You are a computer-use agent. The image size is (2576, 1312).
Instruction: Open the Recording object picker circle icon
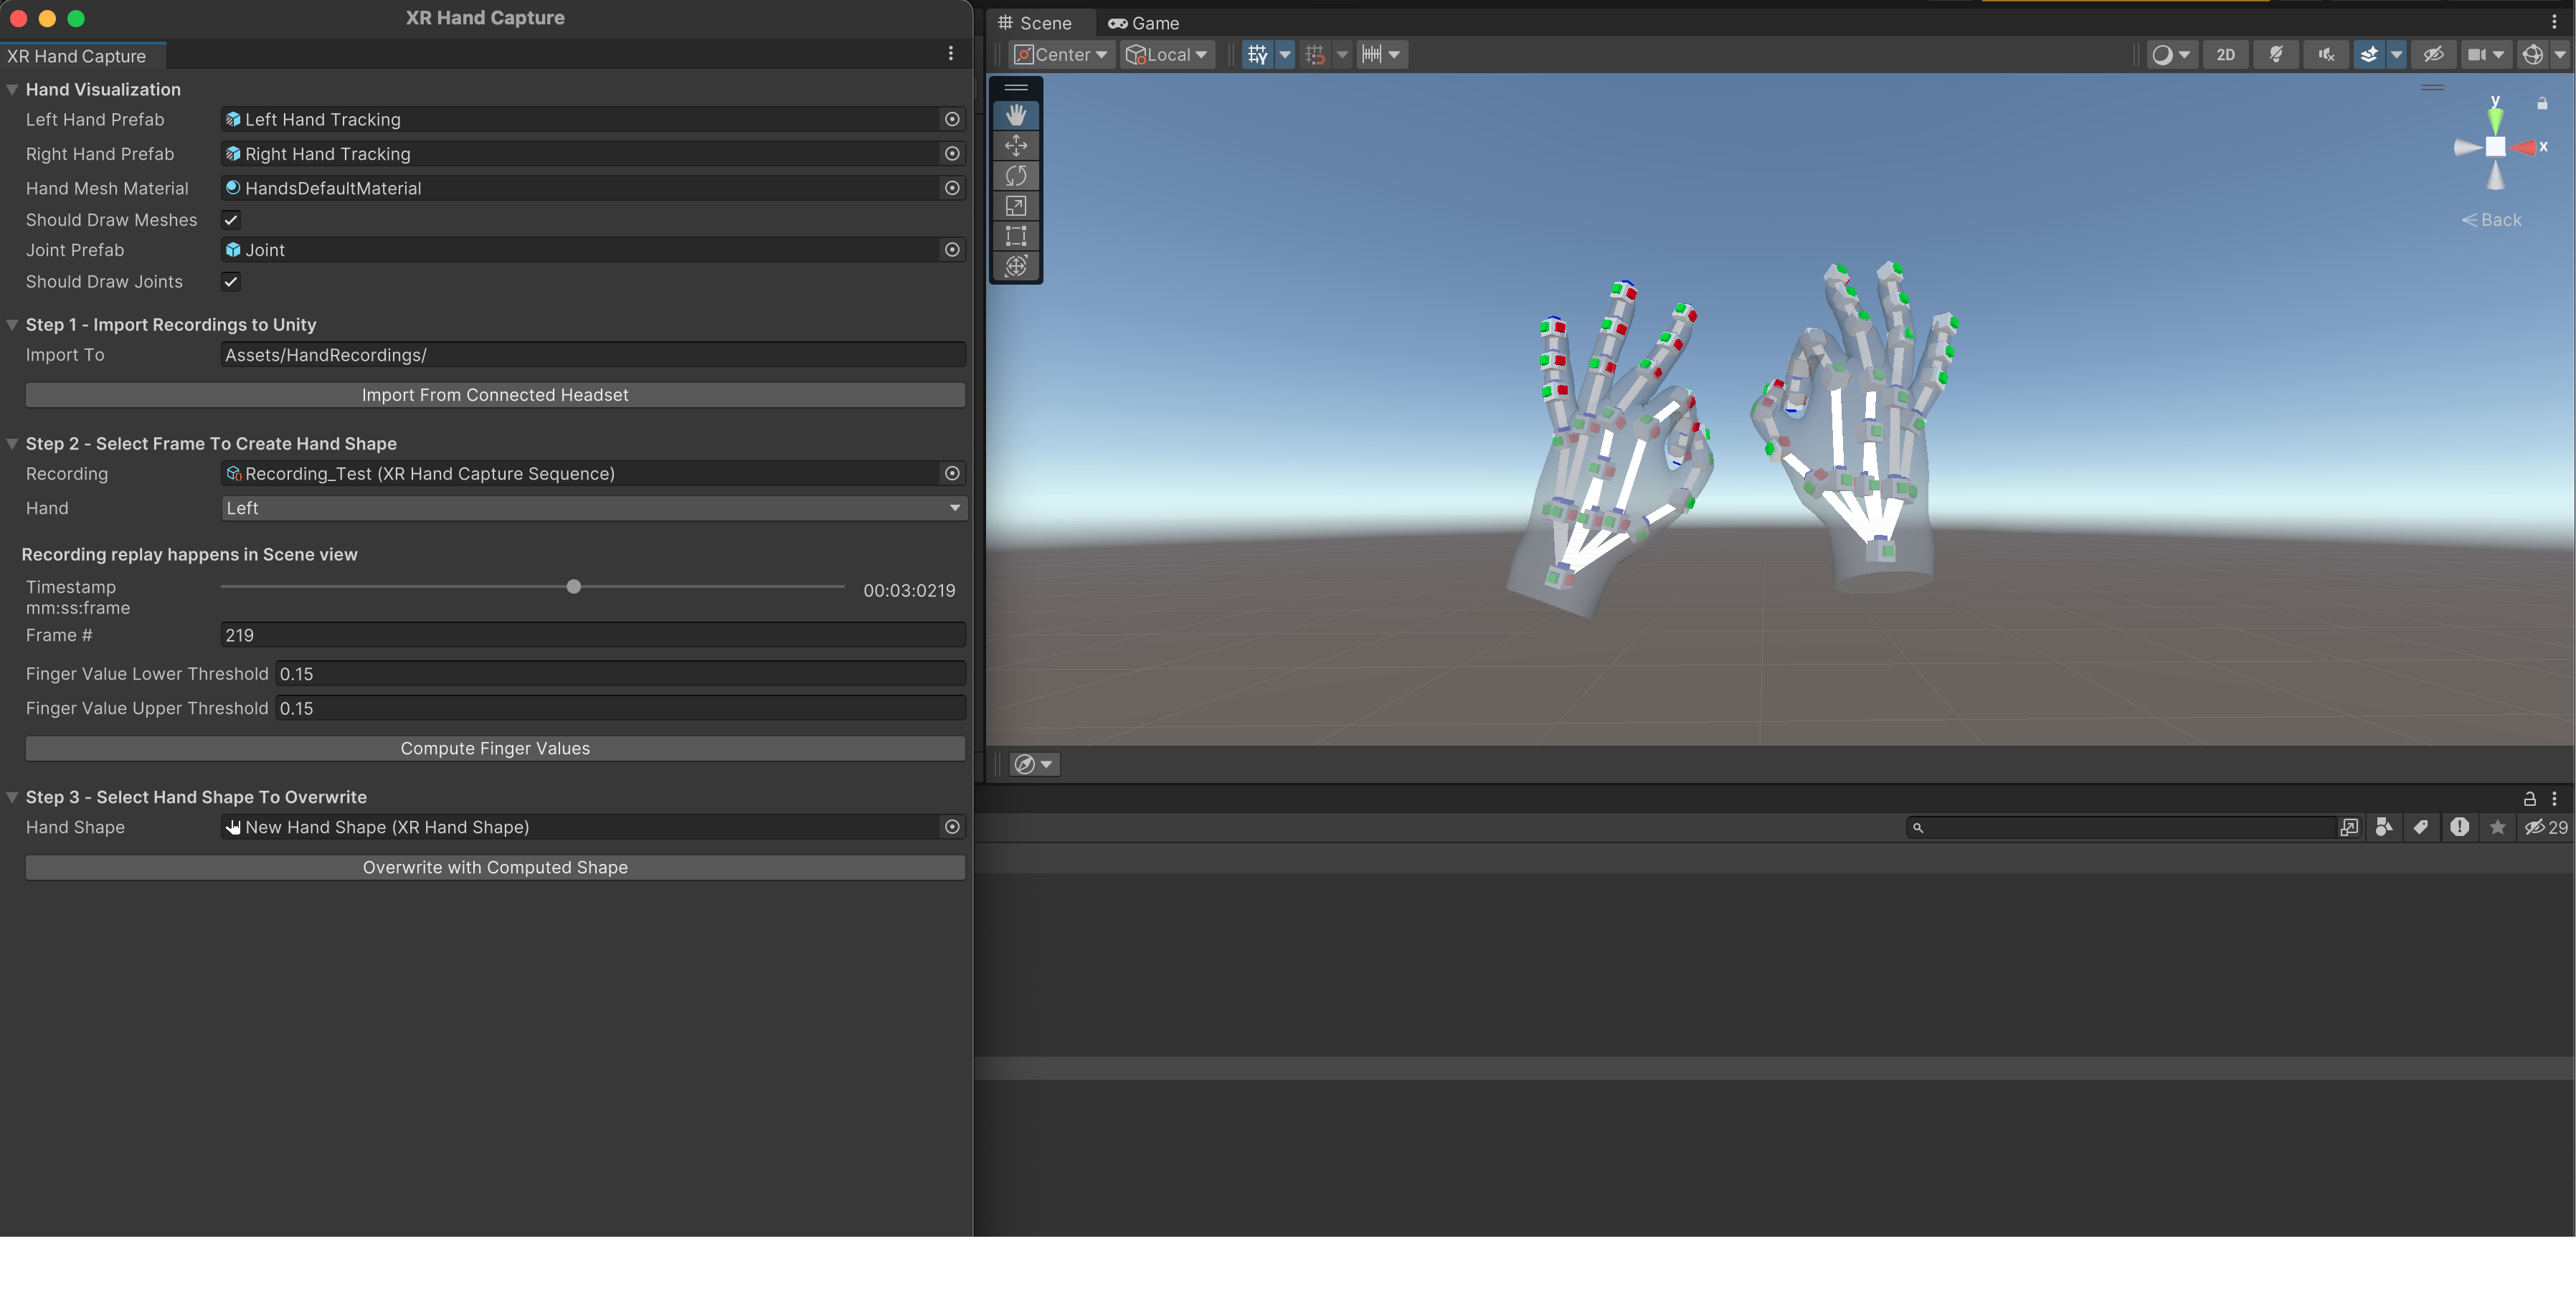951,473
